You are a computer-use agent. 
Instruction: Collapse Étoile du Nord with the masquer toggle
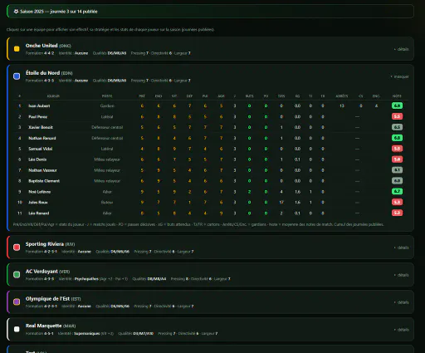coord(399,76)
